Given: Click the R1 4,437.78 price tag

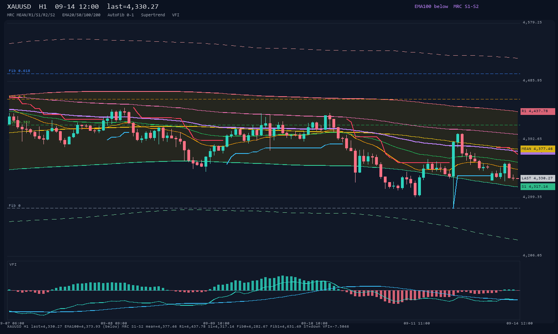Looking at the screenshot, I should coord(538,111).
